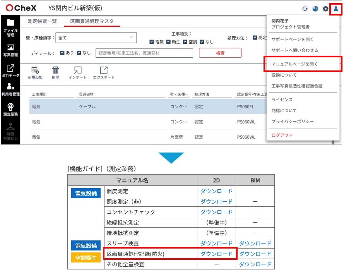Select マニュアルページを開く from the menu
The image size is (344, 271).
coord(294,64)
